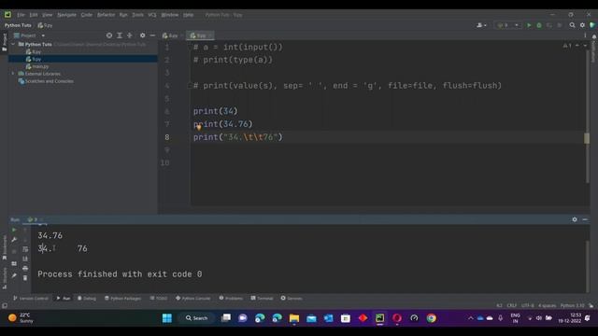Viewport: 598px width, 336px height.
Task: Open the Opera browser from taskbar
Action: click(x=397, y=318)
